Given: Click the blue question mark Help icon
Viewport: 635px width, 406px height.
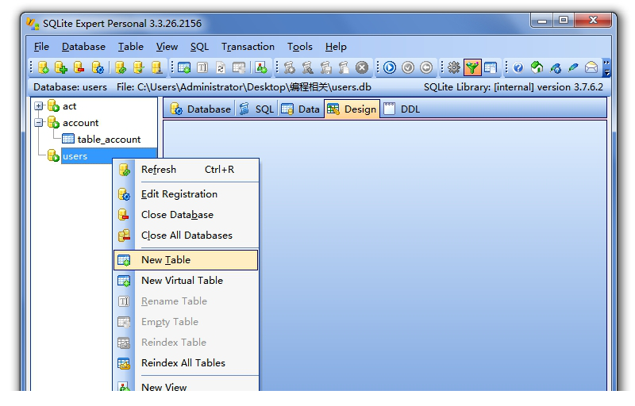Looking at the screenshot, I should tap(518, 67).
